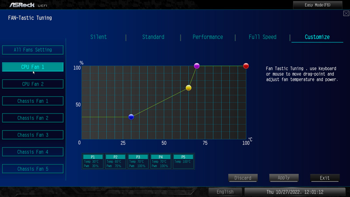Choose Chassis Fan 1
The width and height of the screenshot is (350, 197).
click(33, 101)
